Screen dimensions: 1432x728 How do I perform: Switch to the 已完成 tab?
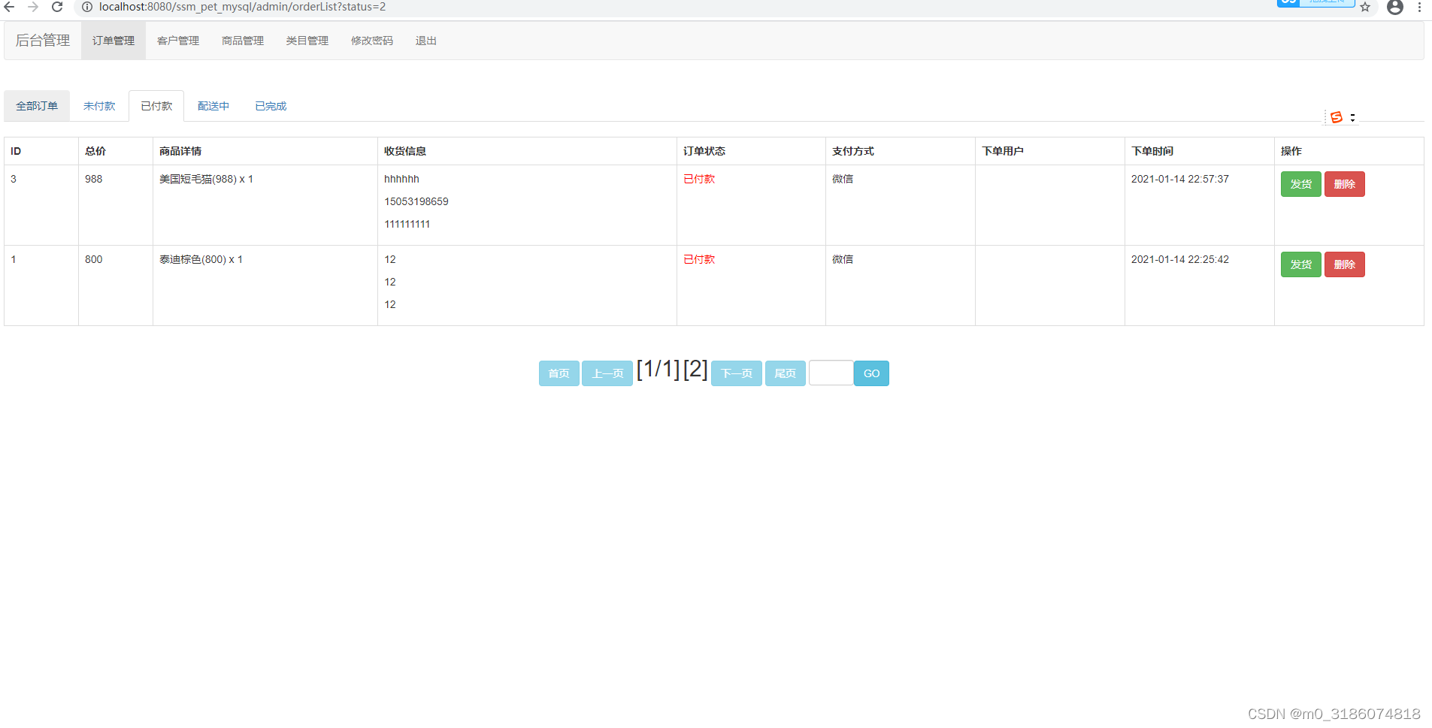[271, 106]
